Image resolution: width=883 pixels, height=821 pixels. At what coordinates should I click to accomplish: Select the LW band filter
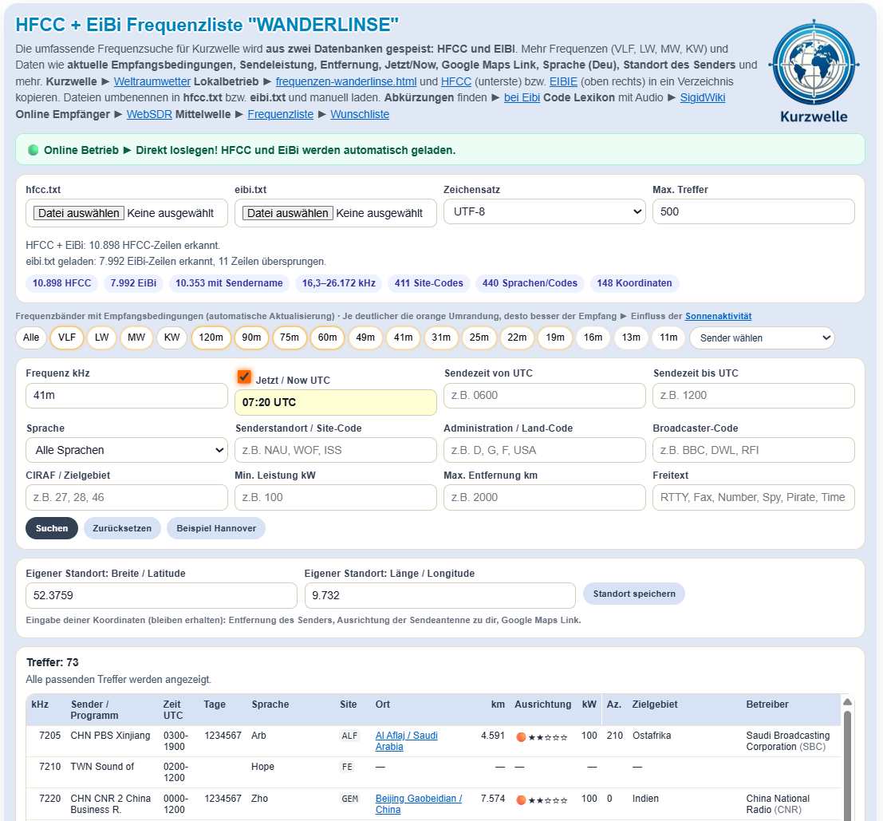[x=102, y=337]
